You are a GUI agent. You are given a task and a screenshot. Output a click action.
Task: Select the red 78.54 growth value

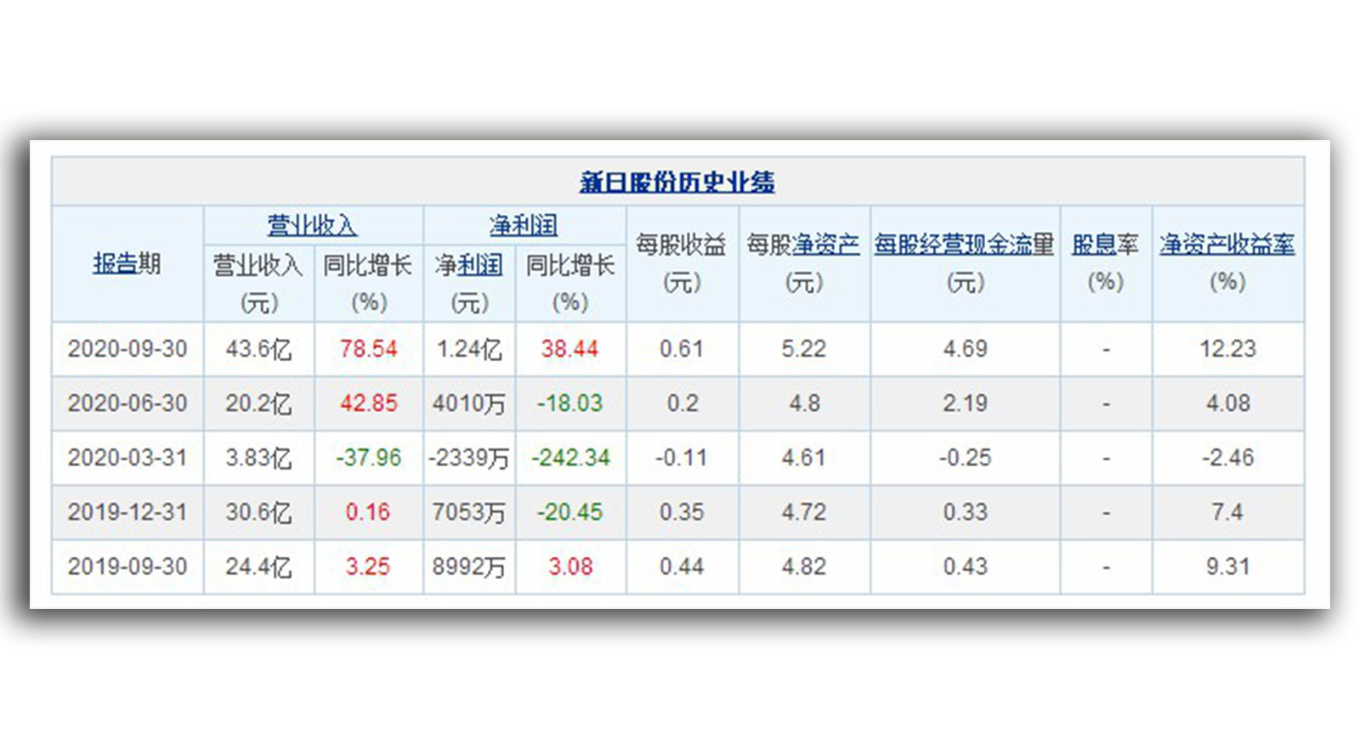tap(369, 349)
